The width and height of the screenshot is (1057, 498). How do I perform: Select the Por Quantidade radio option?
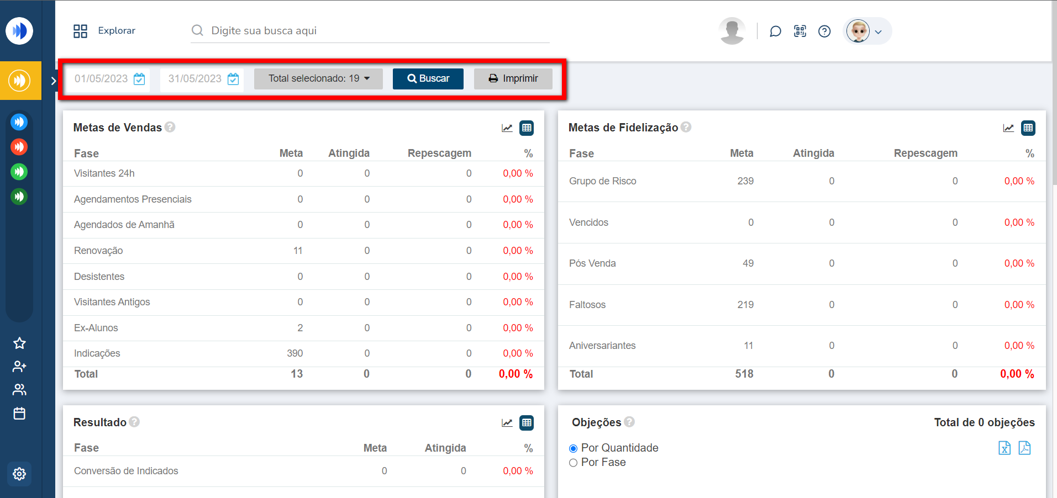tap(573, 448)
